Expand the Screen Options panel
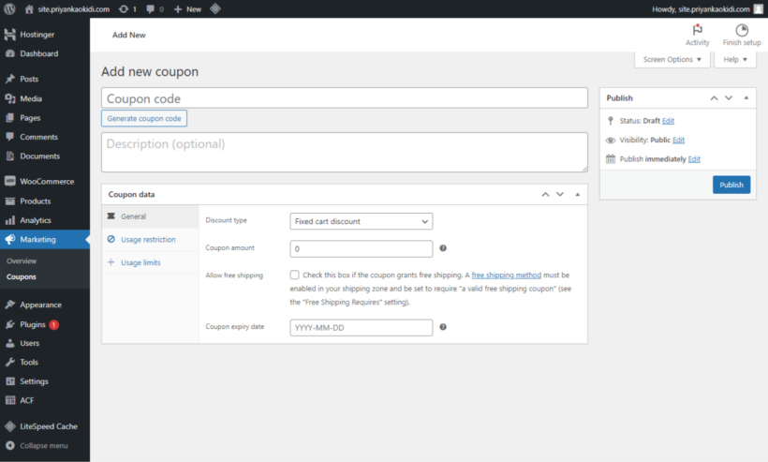 click(x=672, y=60)
